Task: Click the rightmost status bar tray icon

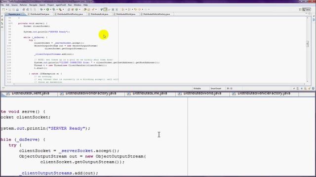Action: (x=313, y=88)
